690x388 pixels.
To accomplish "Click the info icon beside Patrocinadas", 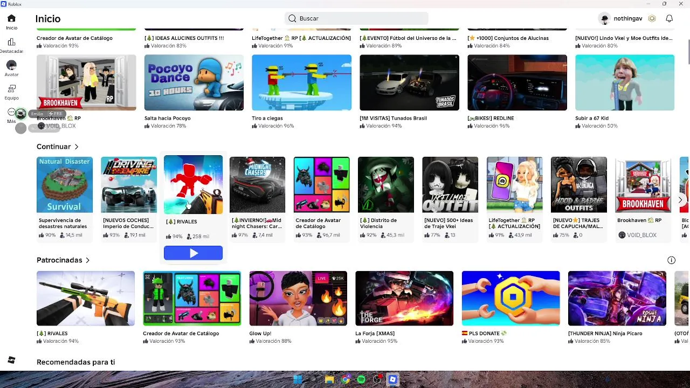I will 671,260.
